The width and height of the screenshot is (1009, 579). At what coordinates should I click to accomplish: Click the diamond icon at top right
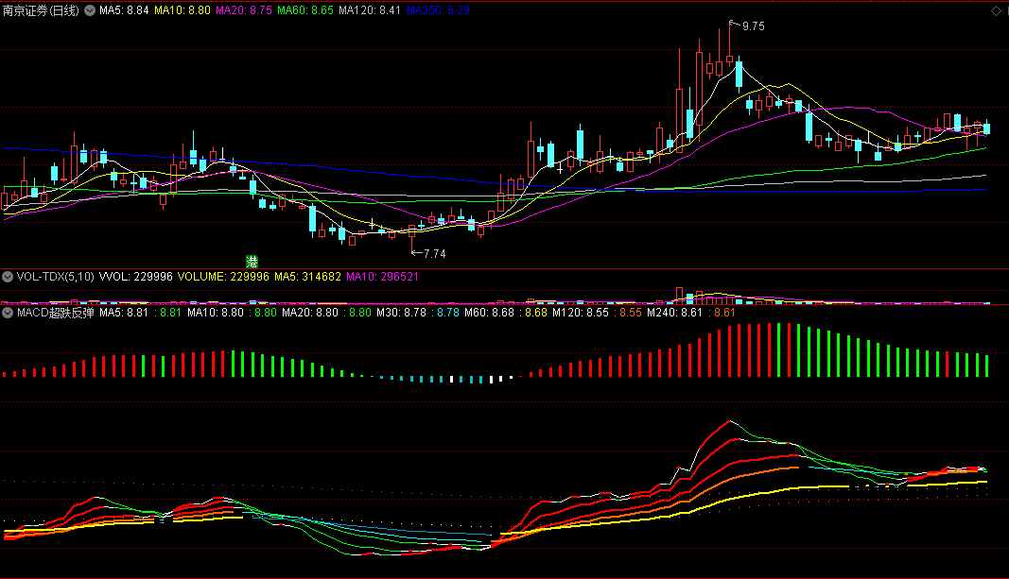pyautogui.click(x=996, y=10)
